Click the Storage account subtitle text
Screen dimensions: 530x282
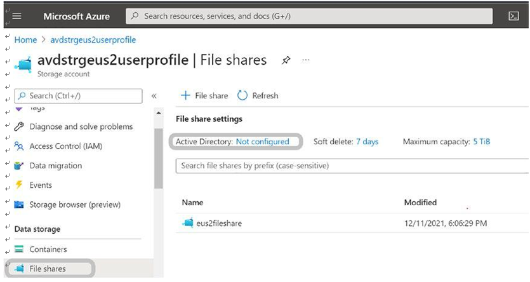pyautogui.click(x=63, y=74)
